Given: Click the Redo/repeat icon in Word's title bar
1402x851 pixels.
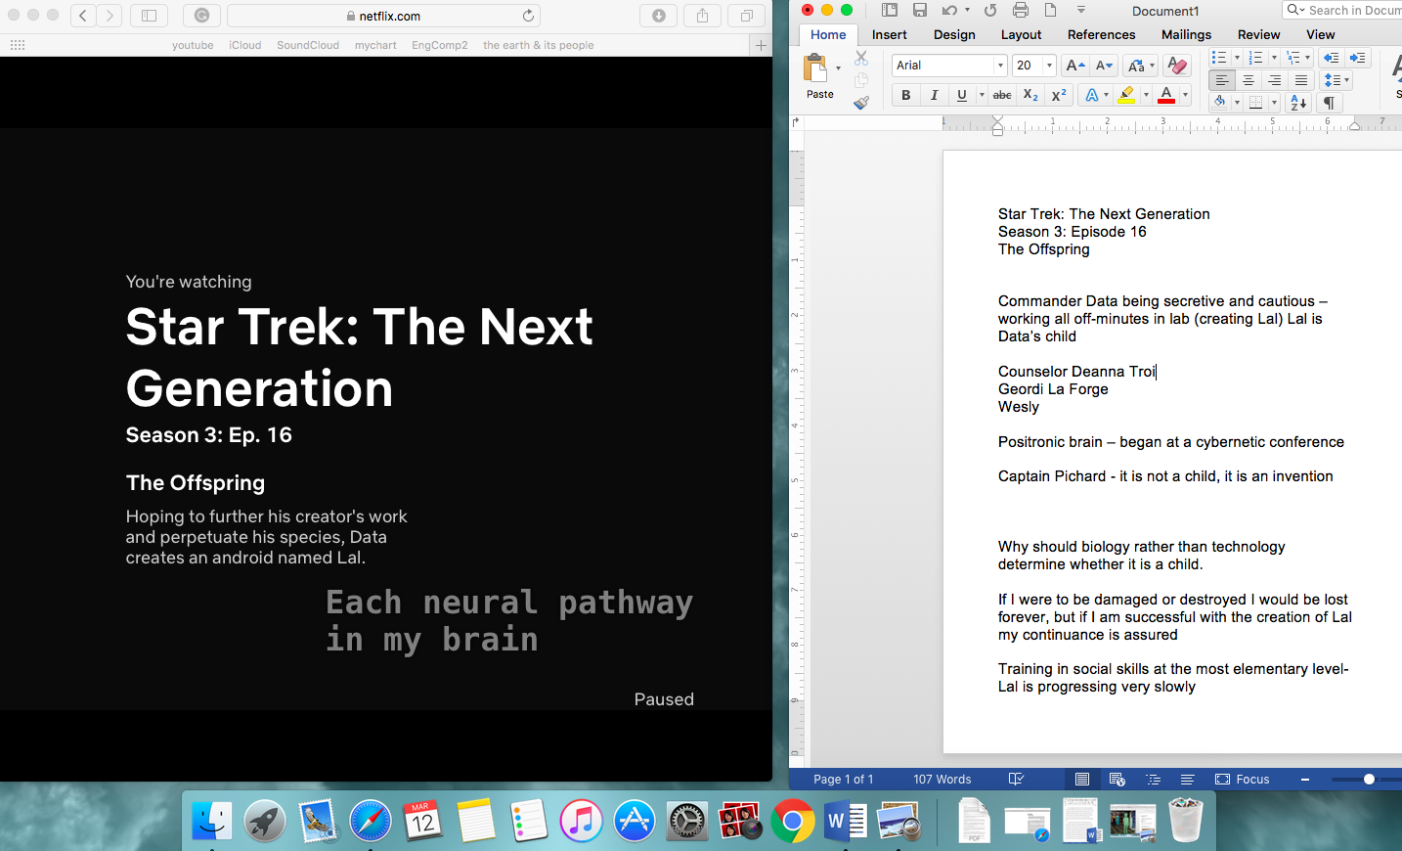Looking at the screenshot, I should pyautogui.click(x=990, y=10).
